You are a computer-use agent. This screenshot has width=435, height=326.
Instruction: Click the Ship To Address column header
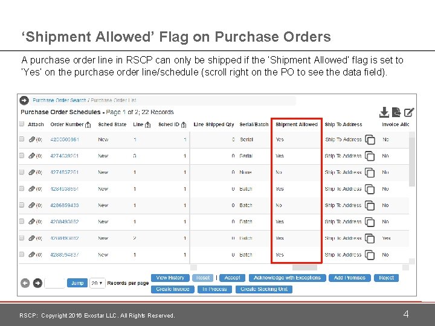tap(343, 124)
